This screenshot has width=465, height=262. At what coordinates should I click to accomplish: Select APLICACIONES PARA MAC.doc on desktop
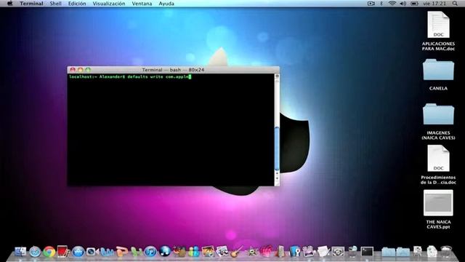coord(438,31)
